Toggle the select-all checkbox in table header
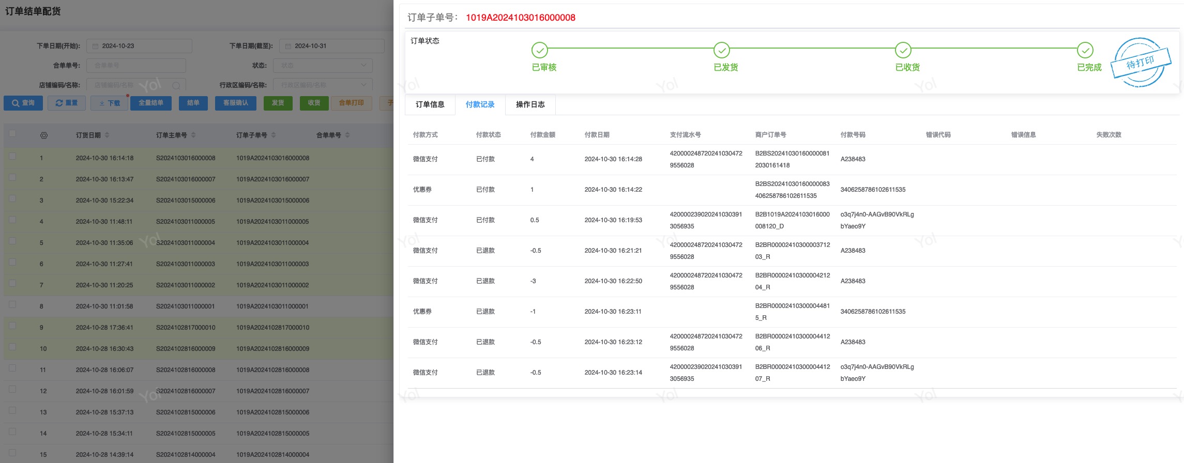This screenshot has width=1184, height=463. (12, 134)
